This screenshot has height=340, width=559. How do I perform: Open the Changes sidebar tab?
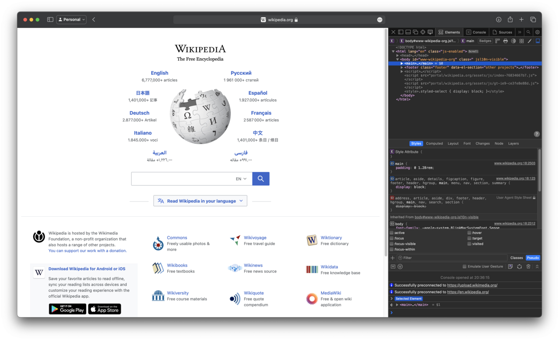coord(483,143)
